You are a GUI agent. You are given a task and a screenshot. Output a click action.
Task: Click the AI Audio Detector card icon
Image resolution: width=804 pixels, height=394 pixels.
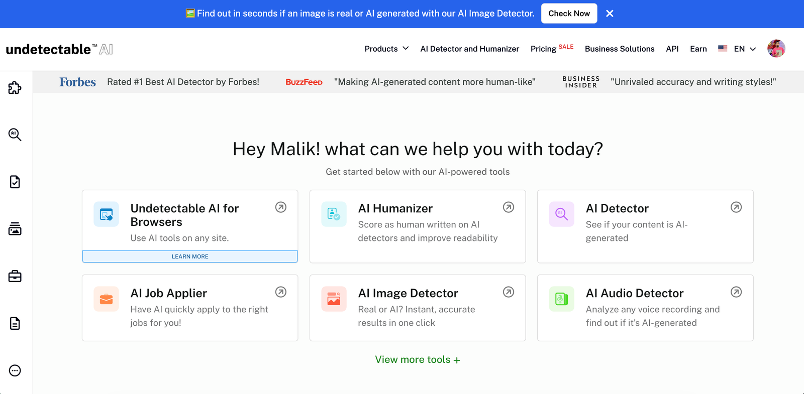coord(561,299)
